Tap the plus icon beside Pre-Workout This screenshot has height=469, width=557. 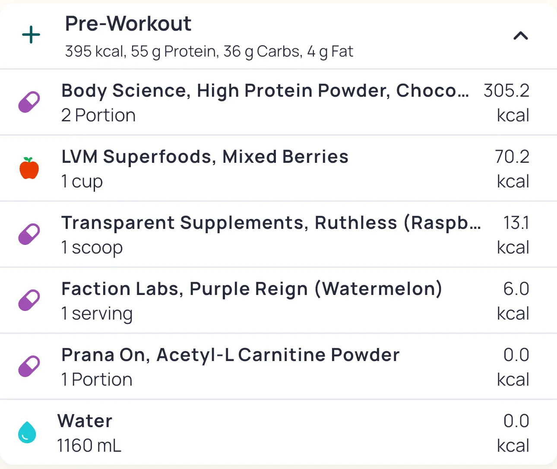point(31,35)
